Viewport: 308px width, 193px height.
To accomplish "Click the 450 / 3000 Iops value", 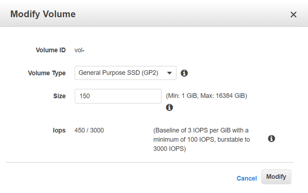I will pos(89,130).
